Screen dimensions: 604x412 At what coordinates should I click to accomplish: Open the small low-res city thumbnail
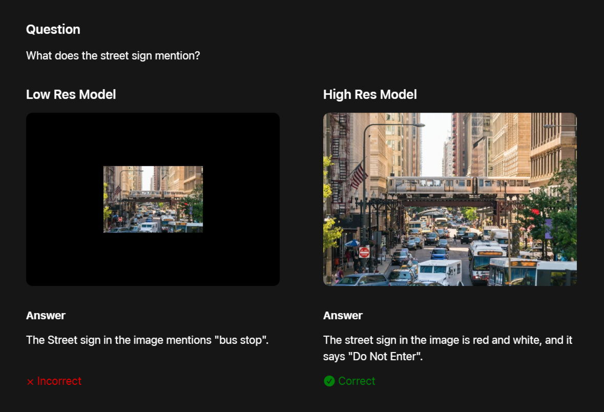153,199
